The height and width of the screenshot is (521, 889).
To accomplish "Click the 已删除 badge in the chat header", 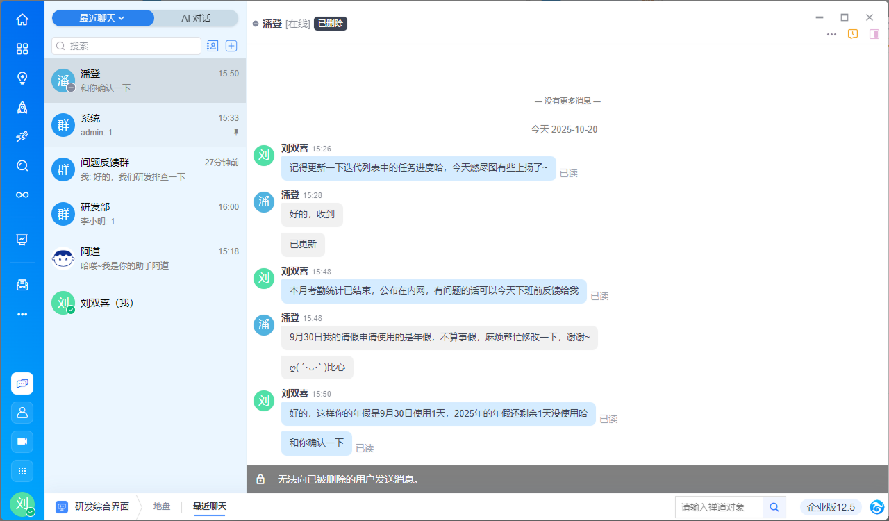I will coord(331,24).
